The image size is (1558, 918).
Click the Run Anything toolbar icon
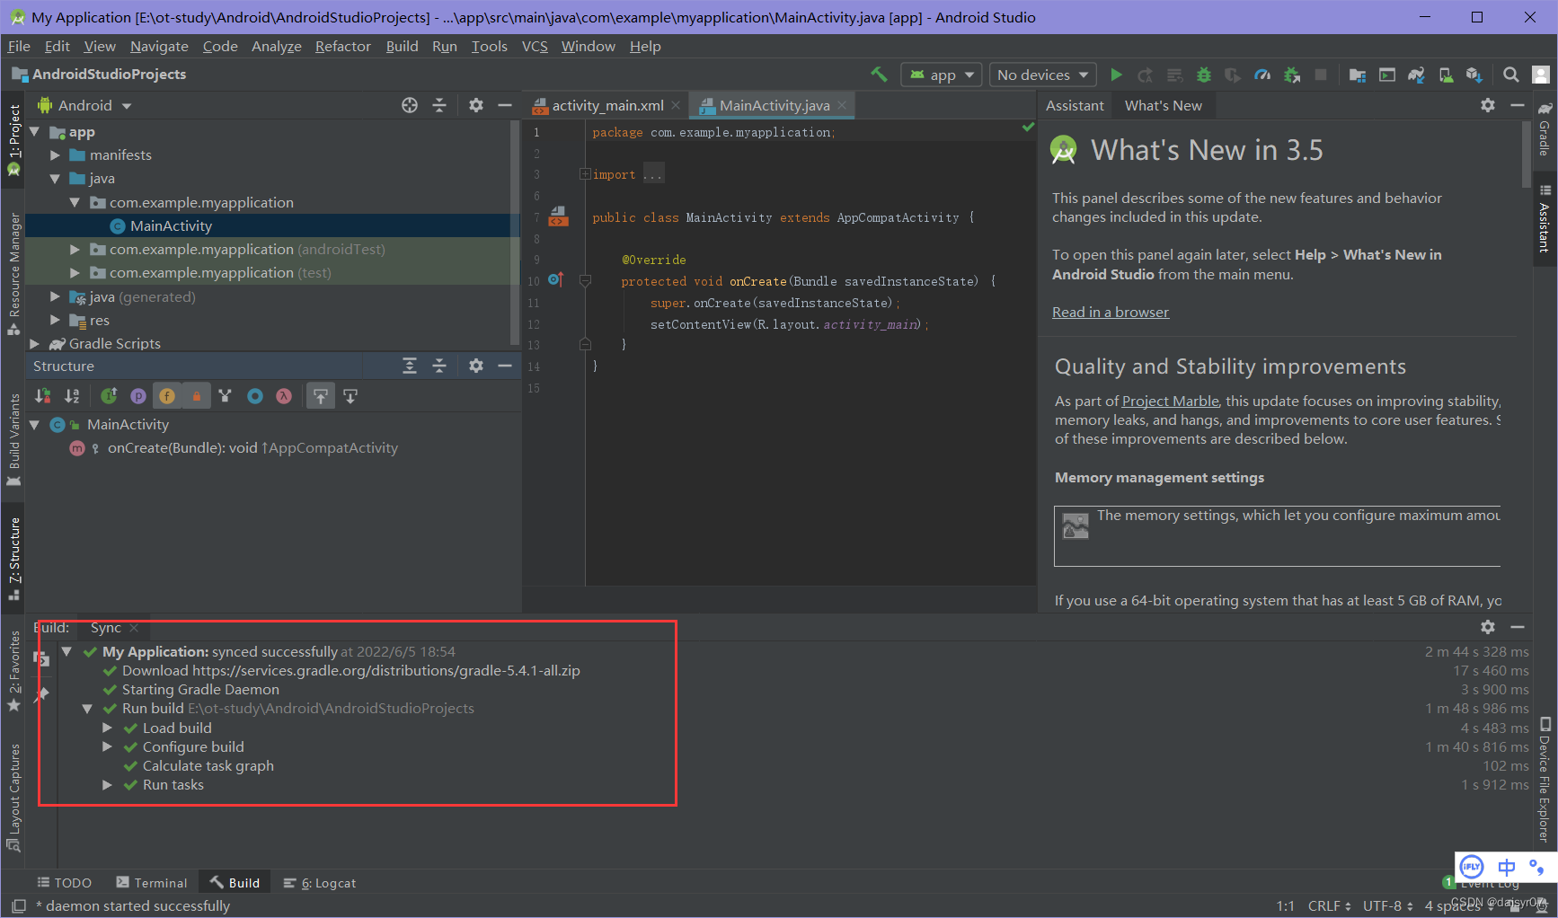[1387, 75]
